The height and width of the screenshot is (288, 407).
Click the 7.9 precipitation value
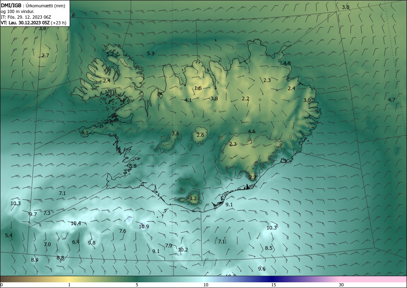[x=169, y=245]
